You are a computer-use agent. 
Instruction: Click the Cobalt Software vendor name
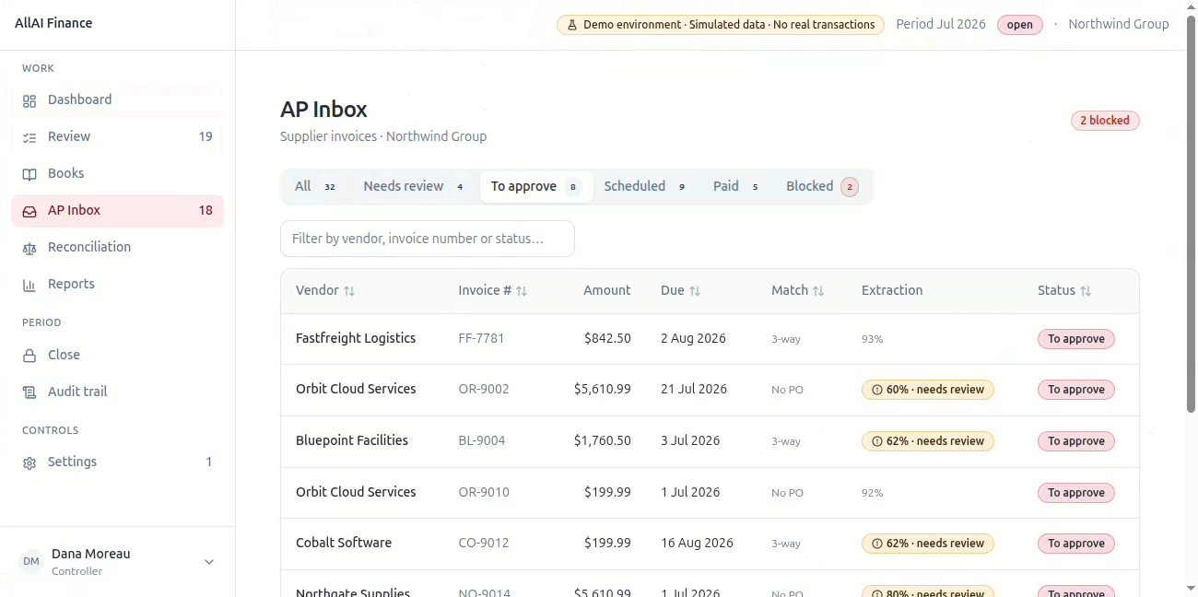(344, 543)
